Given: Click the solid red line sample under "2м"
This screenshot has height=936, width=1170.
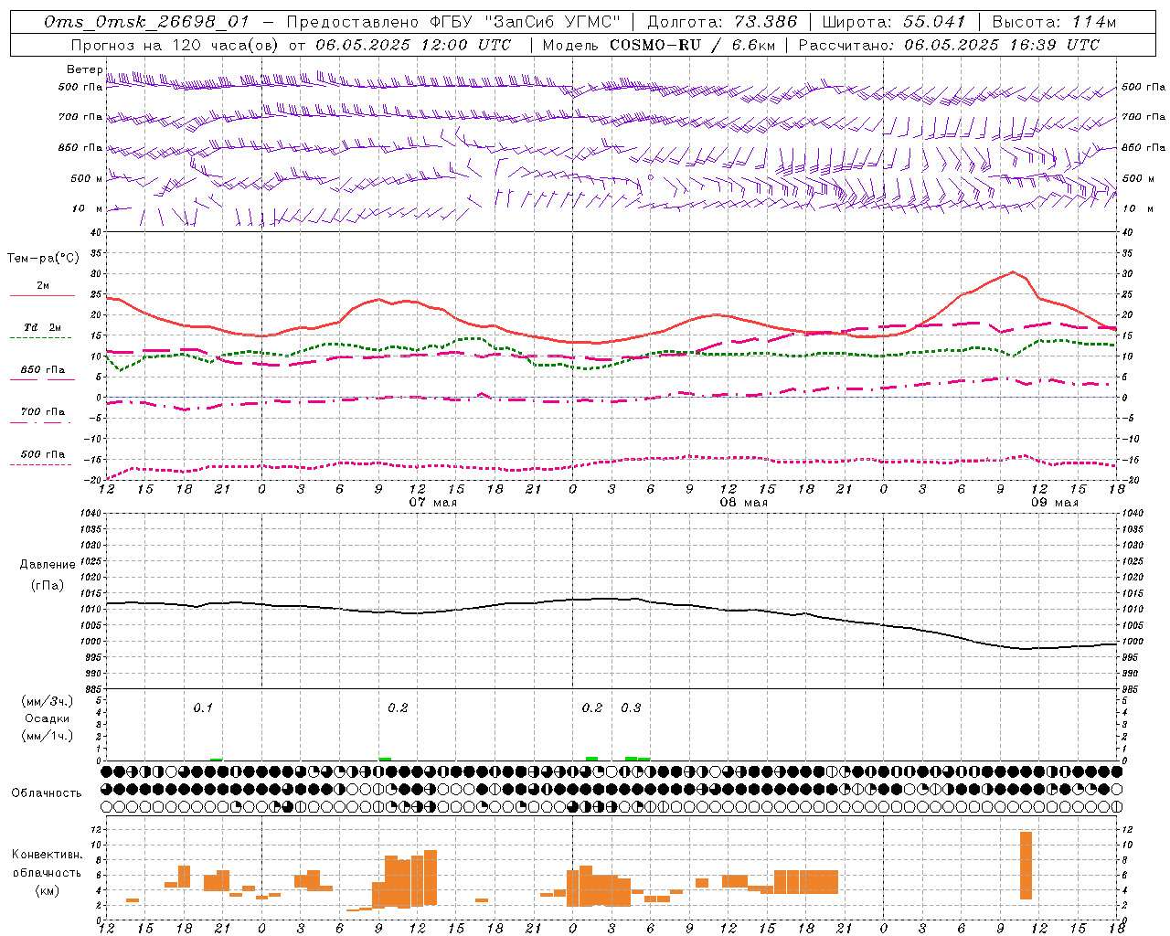Looking at the screenshot, I should [x=42, y=296].
